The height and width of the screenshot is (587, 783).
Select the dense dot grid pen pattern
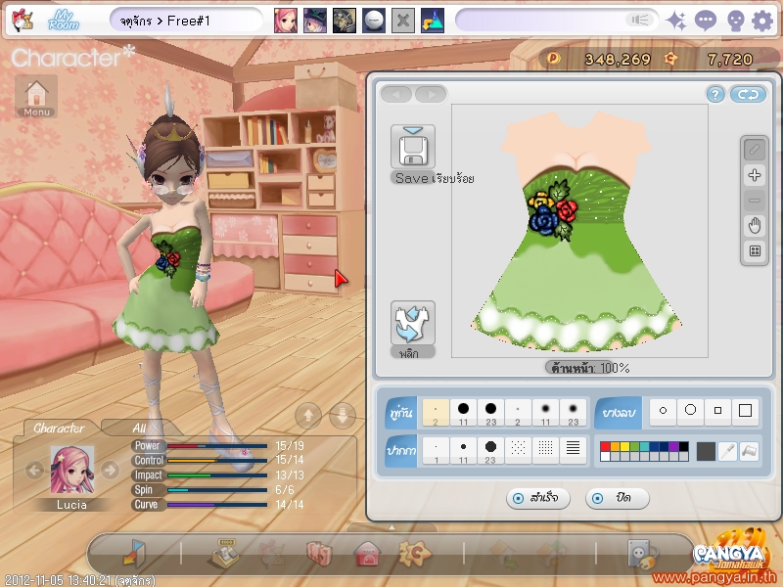pos(545,451)
